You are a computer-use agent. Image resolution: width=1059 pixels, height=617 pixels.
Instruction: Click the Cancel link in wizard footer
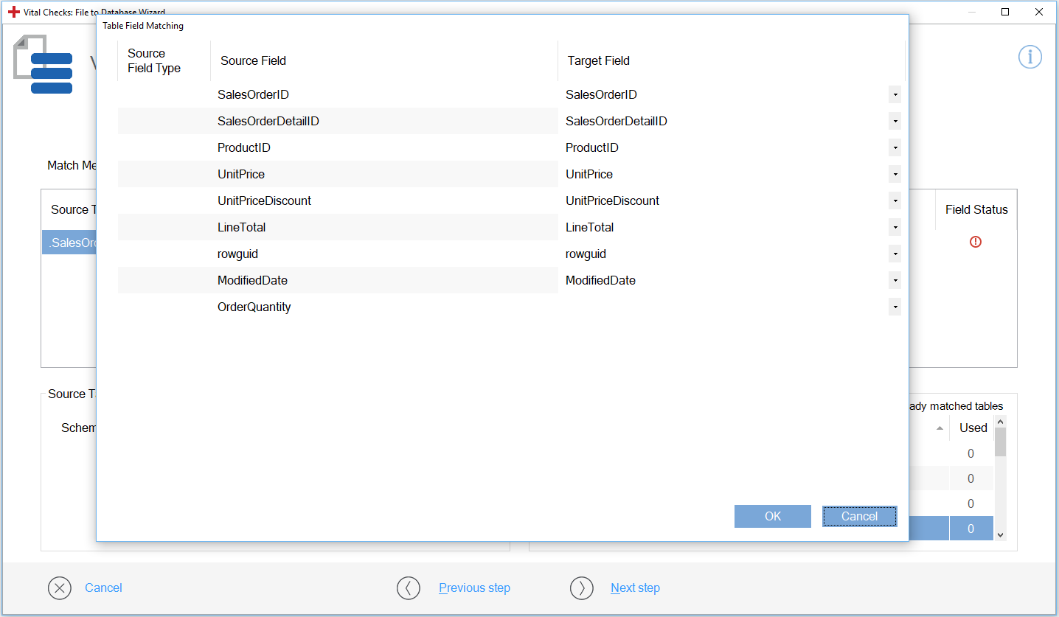(x=103, y=588)
